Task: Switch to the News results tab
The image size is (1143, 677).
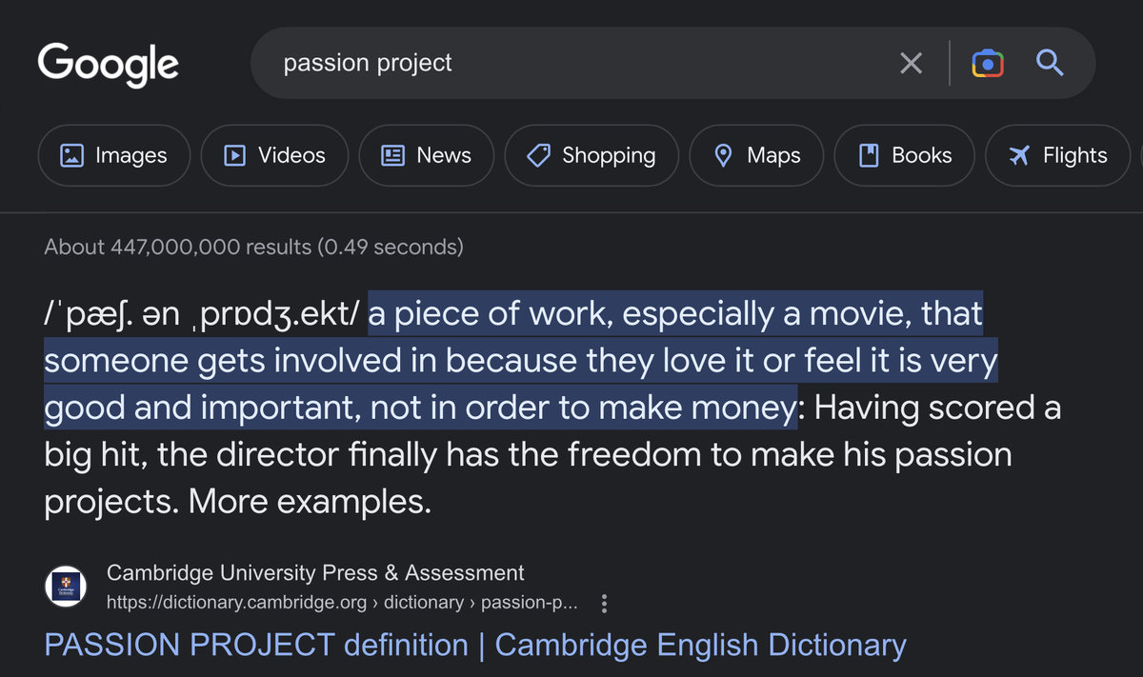Action: pos(427,155)
